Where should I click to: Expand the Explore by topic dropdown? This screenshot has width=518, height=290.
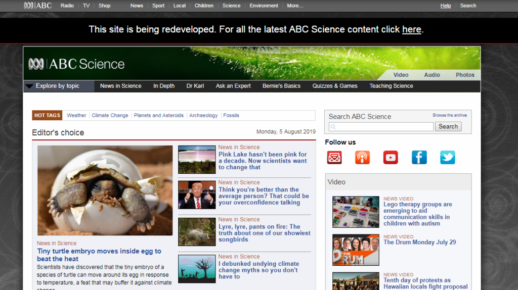coord(59,86)
